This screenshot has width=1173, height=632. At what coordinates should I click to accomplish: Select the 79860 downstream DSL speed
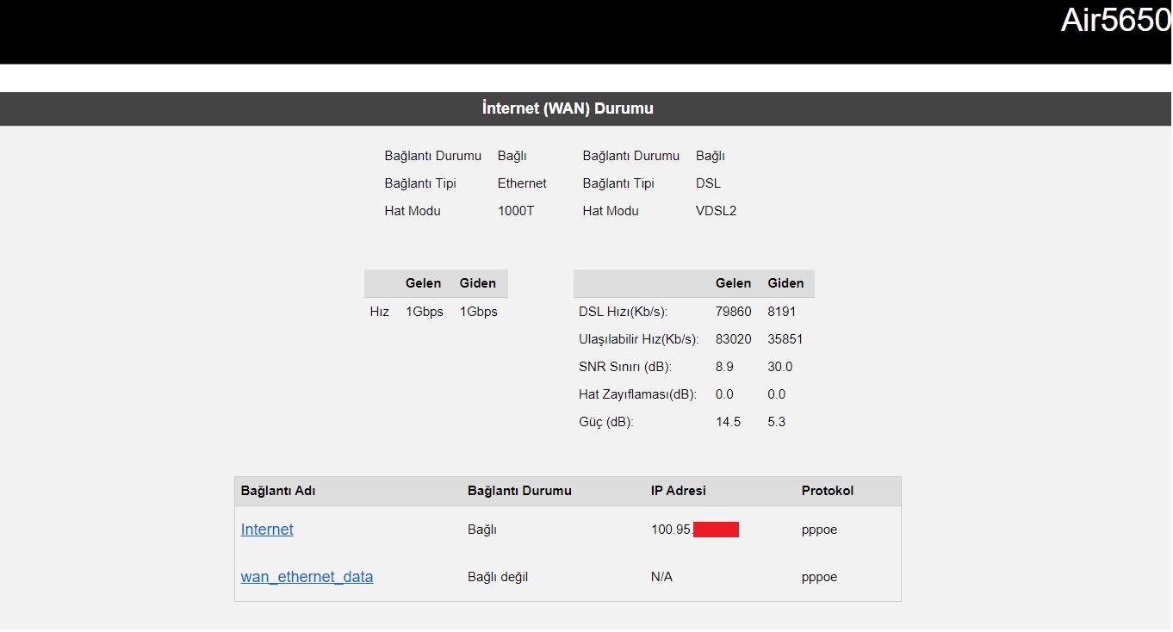pos(733,312)
